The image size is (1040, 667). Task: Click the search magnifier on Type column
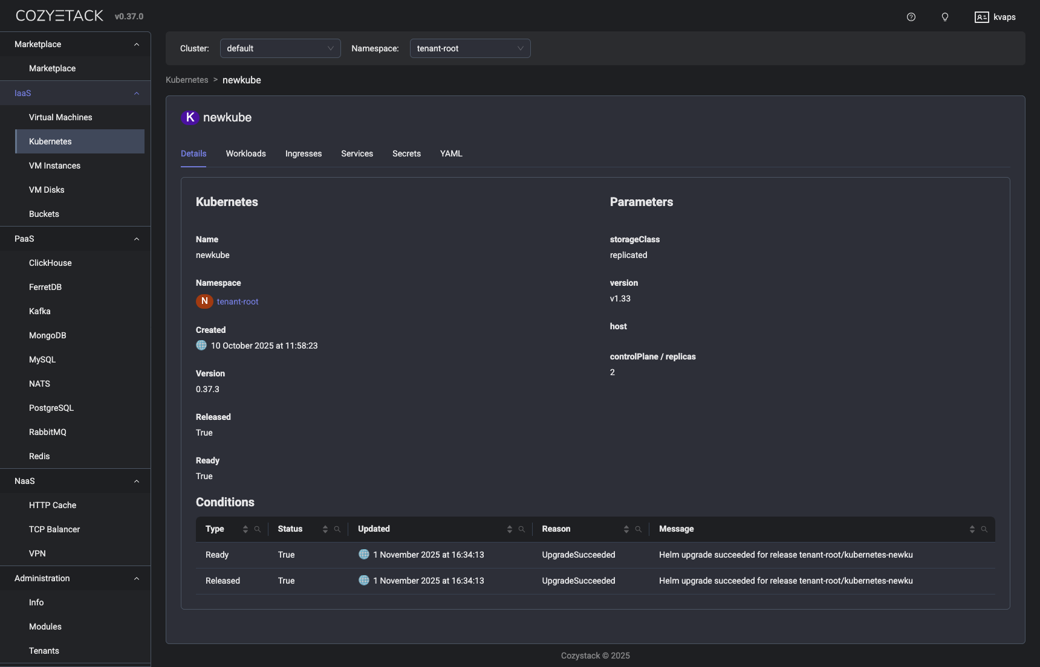tap(258, 529)
